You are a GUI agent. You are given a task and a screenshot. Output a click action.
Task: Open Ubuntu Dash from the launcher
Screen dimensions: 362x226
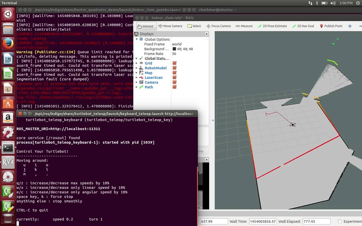pos(8,14)
